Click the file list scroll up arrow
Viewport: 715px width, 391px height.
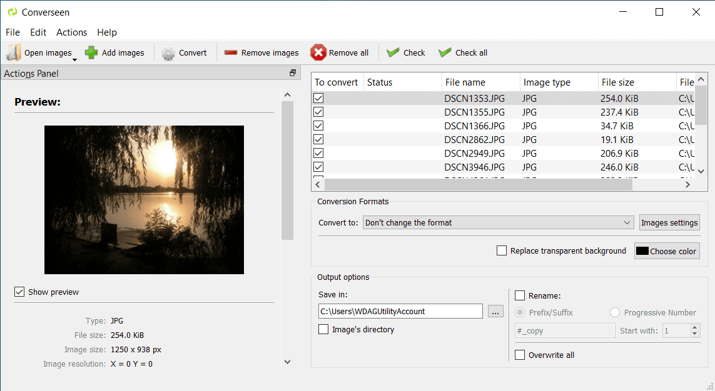701,79
